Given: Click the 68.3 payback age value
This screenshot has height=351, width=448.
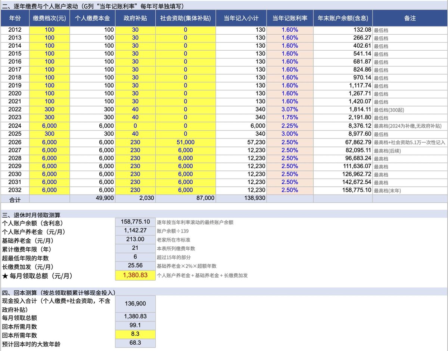Looking at the screenshot, I should (x=135, y=343).
